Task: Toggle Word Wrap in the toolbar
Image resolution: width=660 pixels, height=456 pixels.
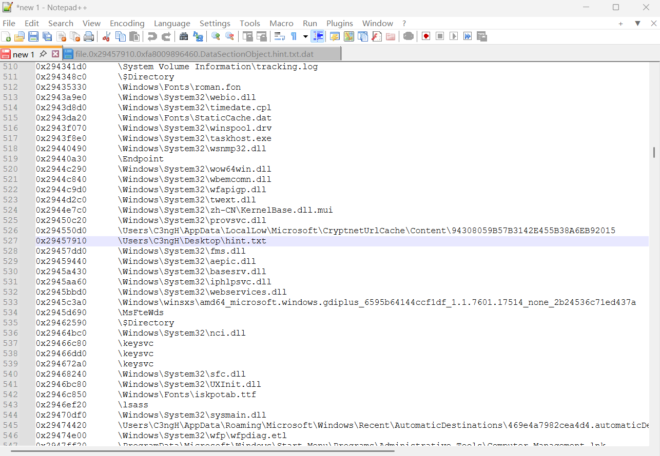Action: click(279, 36)
